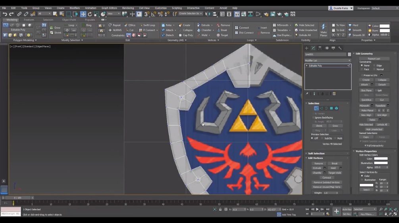Screen dimensions: 399x223
Task: Click ribbon Properties Color swatch
Action: coord(384,26)
